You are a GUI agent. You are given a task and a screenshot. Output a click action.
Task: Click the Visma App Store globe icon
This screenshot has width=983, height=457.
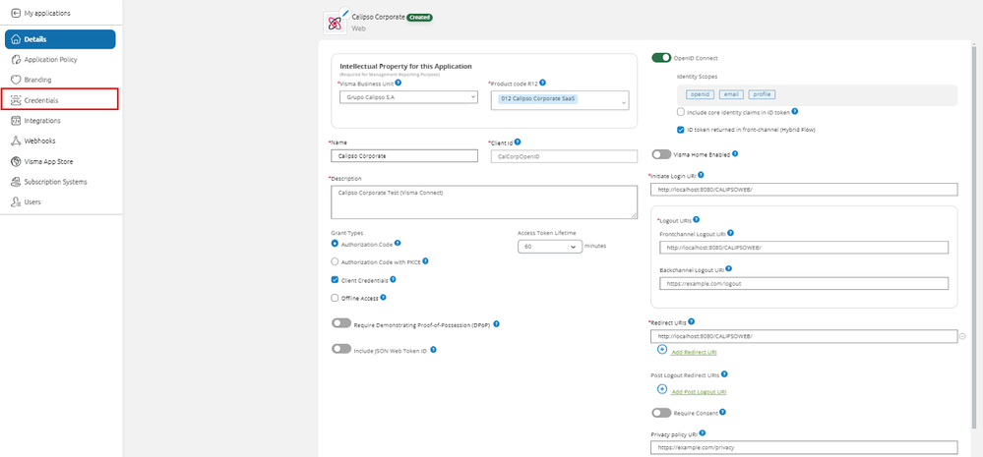click(16, 161)
